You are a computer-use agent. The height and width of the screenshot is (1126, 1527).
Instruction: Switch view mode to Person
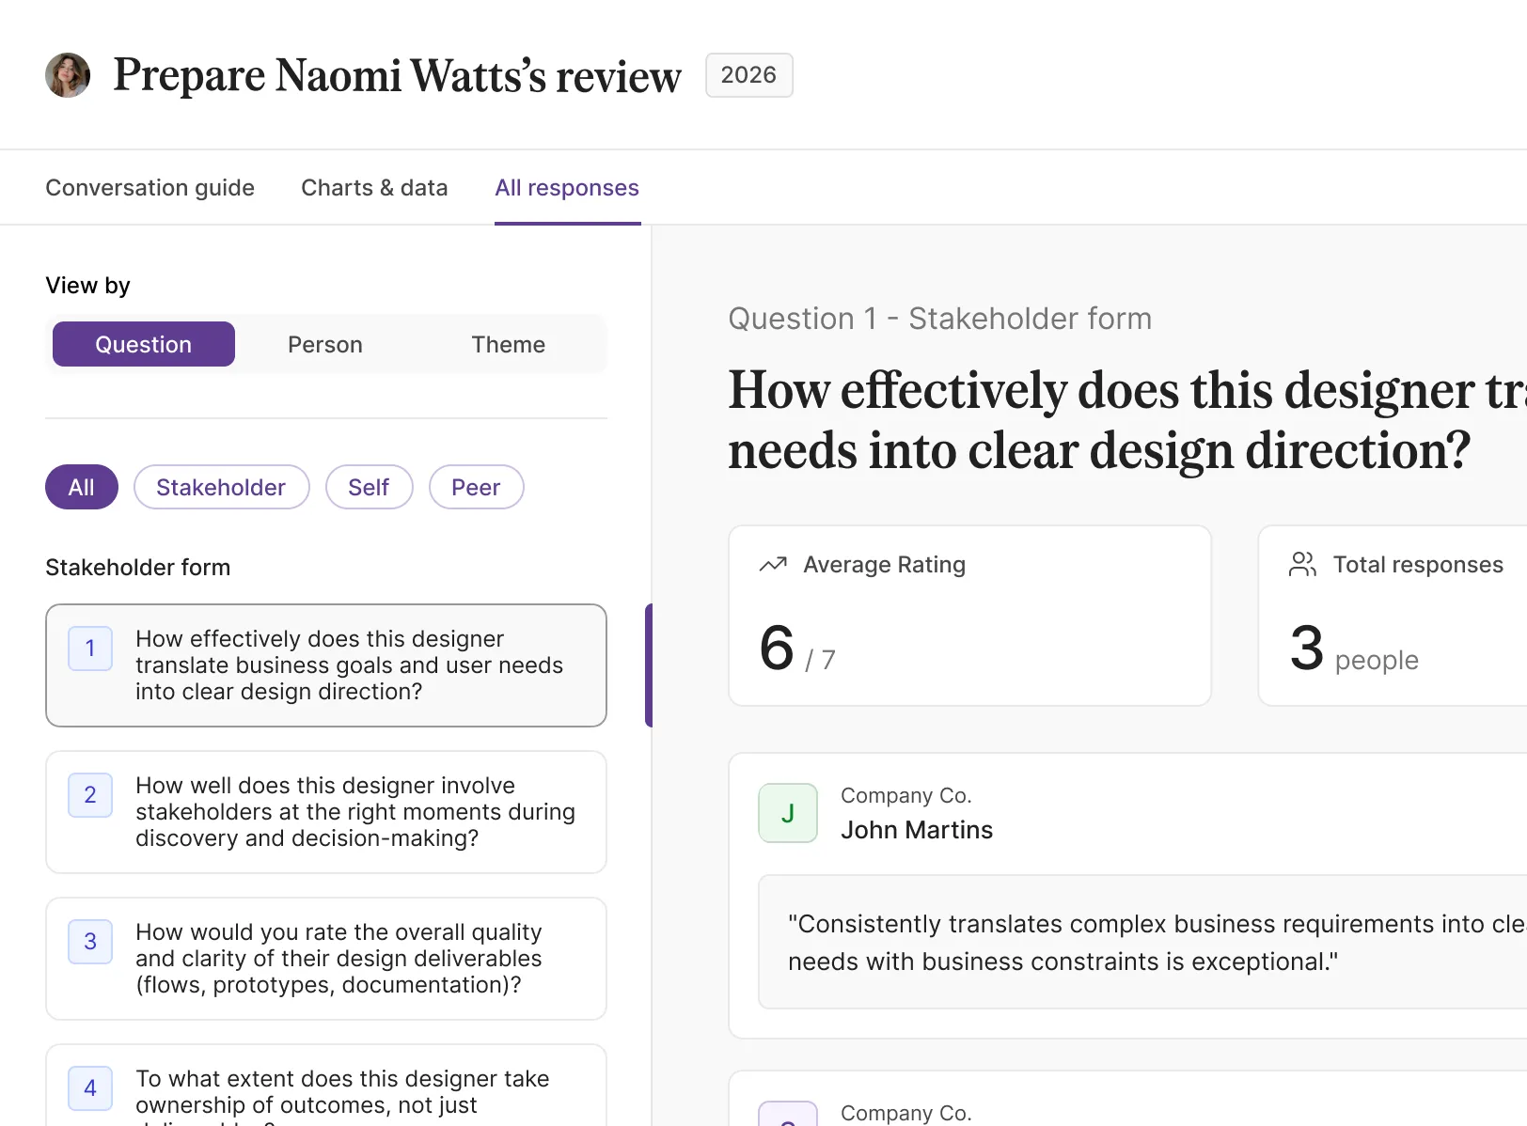tap(324, 344)
